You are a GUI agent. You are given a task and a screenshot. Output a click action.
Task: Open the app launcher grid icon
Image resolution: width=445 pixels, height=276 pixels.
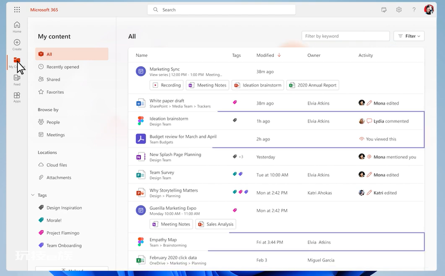[17, 9]
